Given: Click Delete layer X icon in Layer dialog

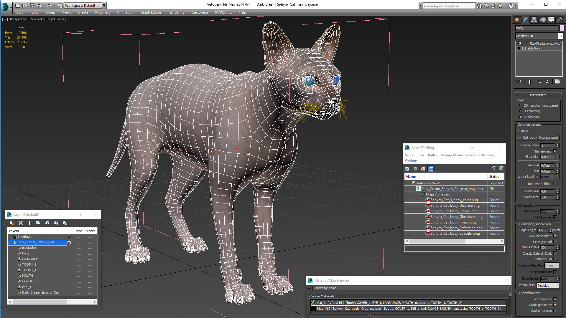Looking at the screenshot, I should (21, 223).
